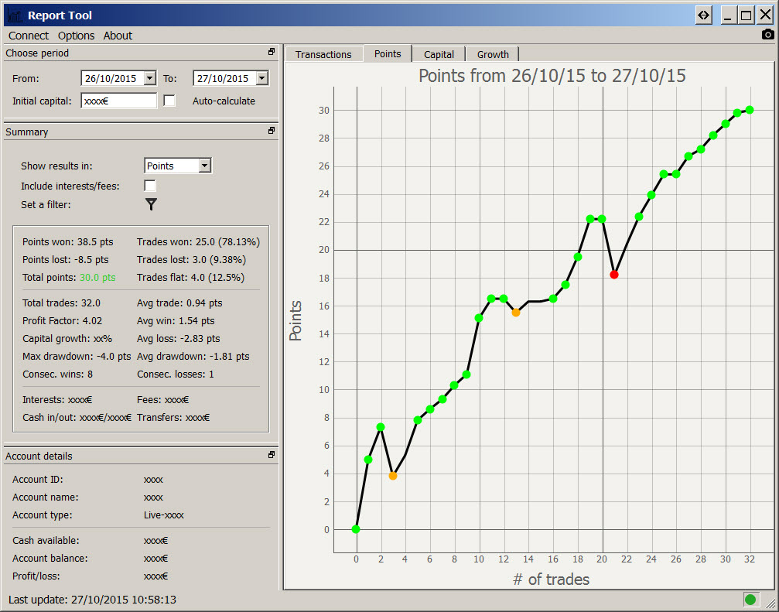Screen dimensions: 779x612
Task: Click the camera screenshot icon
Action: tap(767, 35)
